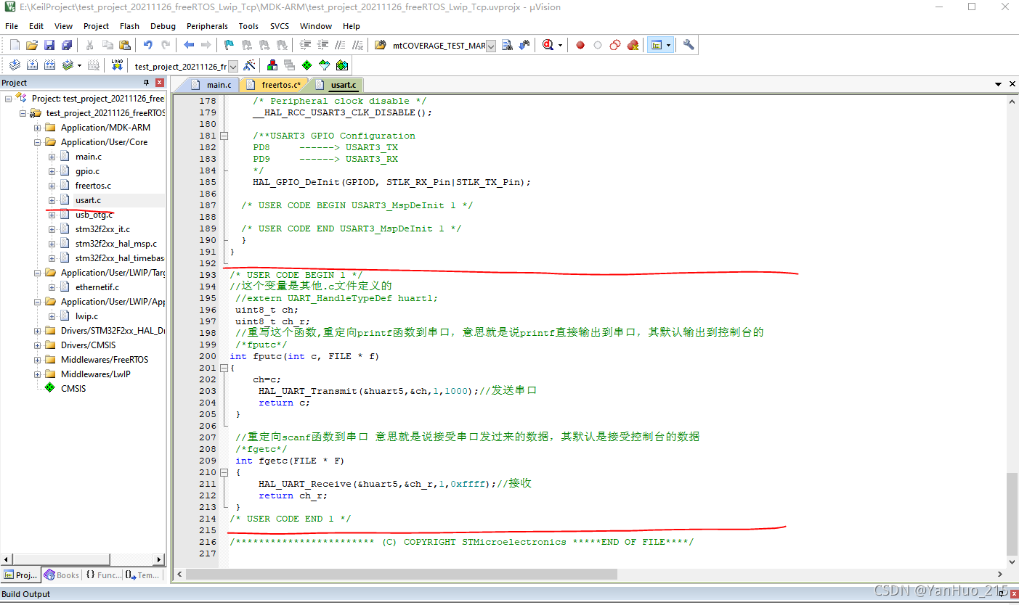
Task: Select stm32f2xx_it.c in the project tree
Action: [x=102, y=229]
